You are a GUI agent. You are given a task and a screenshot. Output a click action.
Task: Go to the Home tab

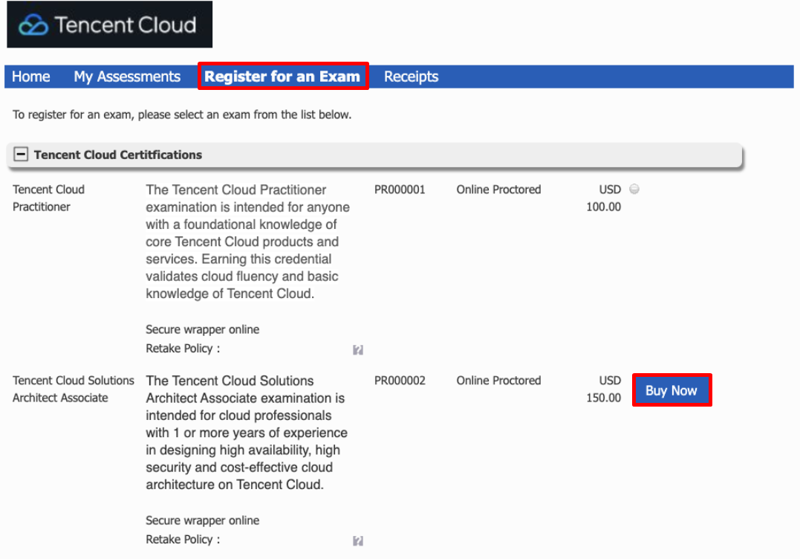coord(31,77)
